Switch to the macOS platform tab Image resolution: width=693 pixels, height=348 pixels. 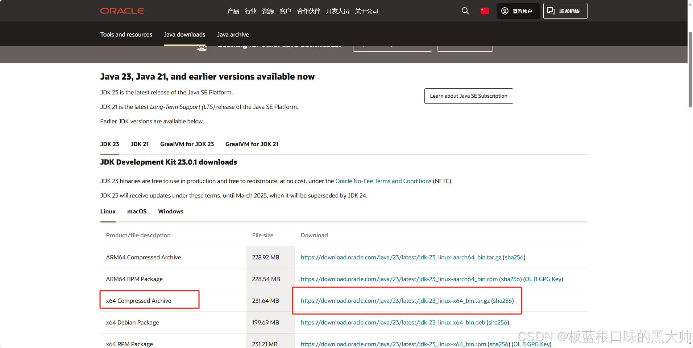coord(137,211)
